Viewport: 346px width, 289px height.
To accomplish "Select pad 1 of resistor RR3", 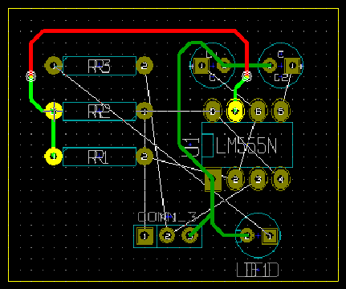I will click(54, 66).
